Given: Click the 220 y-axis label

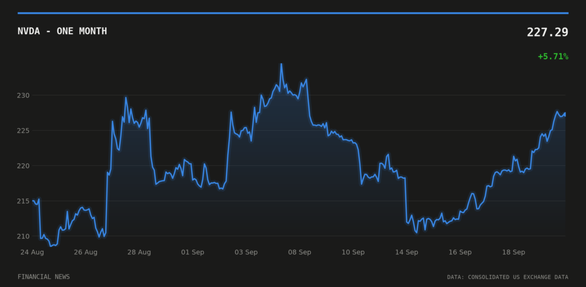Looking at the screenshot, I should click(x=24, y=166).
